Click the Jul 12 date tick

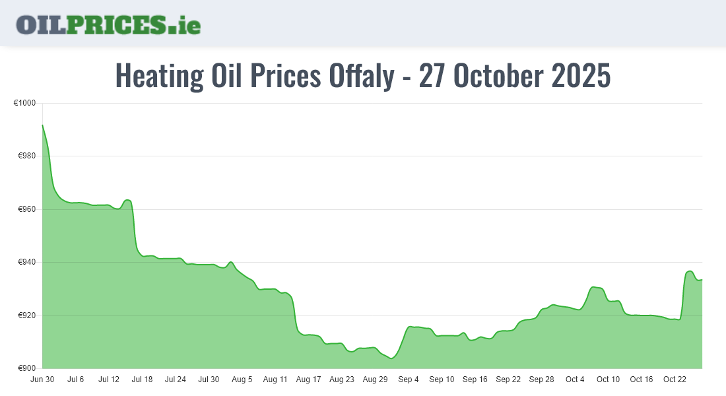coord(109,379)
